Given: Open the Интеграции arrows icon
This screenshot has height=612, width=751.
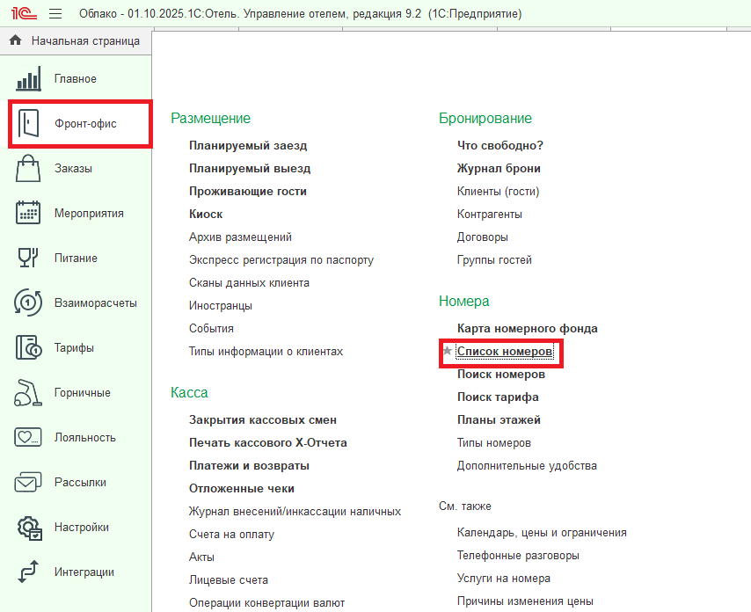Looking at the screenshot, I should pos(28,572).
